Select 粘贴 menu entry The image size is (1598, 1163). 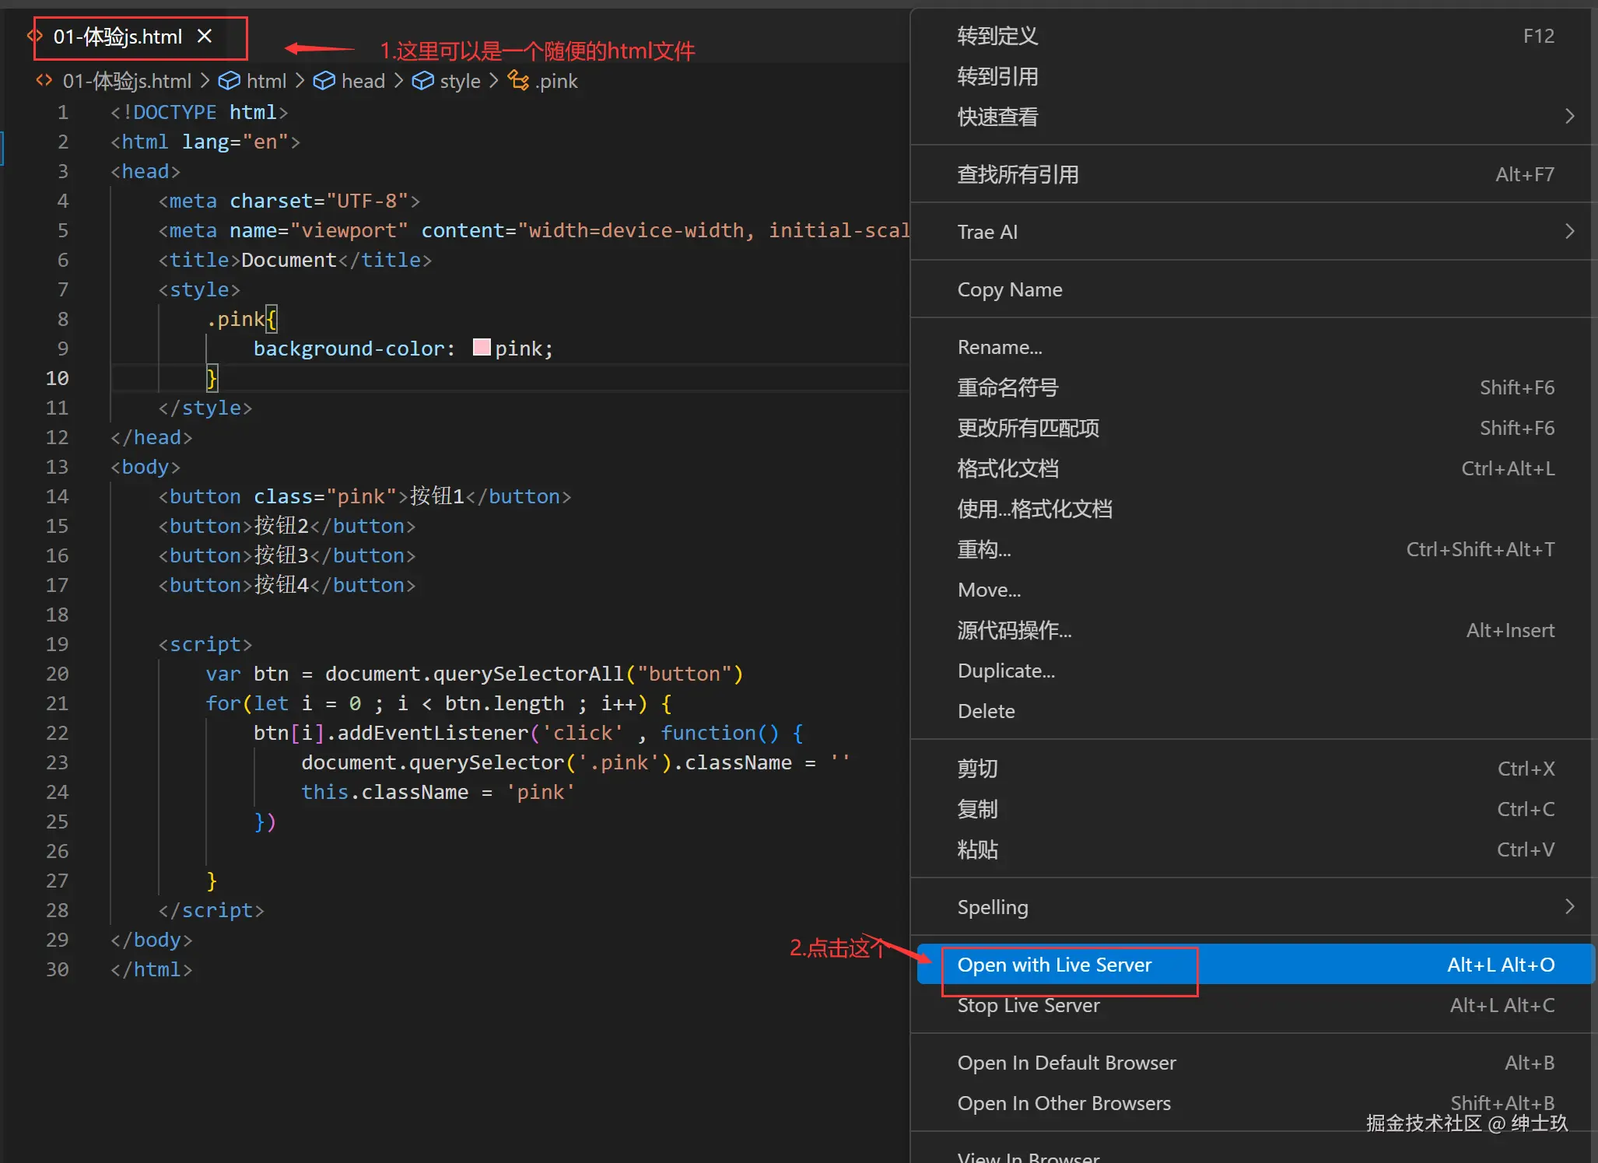1253,849
